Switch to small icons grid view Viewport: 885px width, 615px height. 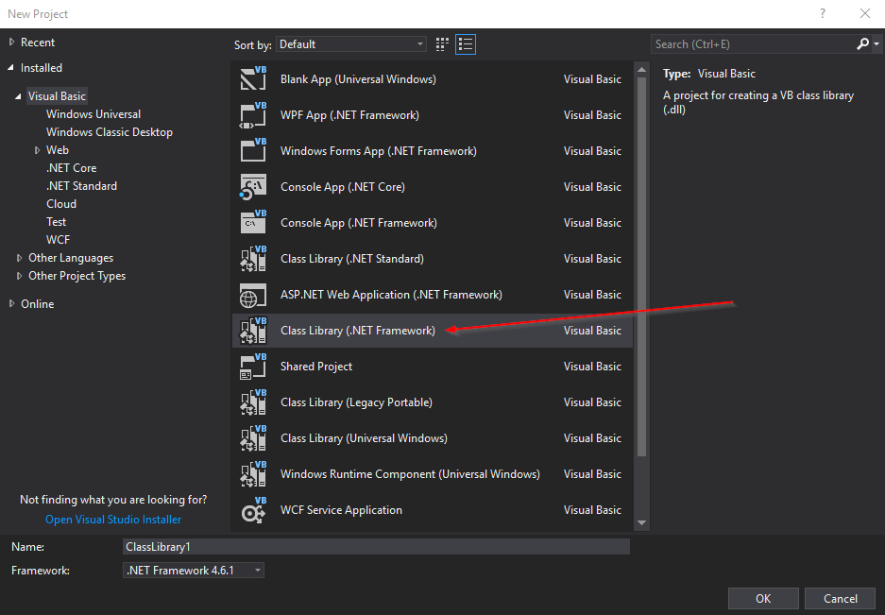(x=442, y=44)
